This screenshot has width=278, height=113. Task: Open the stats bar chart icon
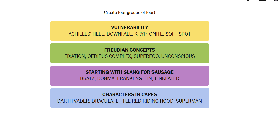point(262,1)
